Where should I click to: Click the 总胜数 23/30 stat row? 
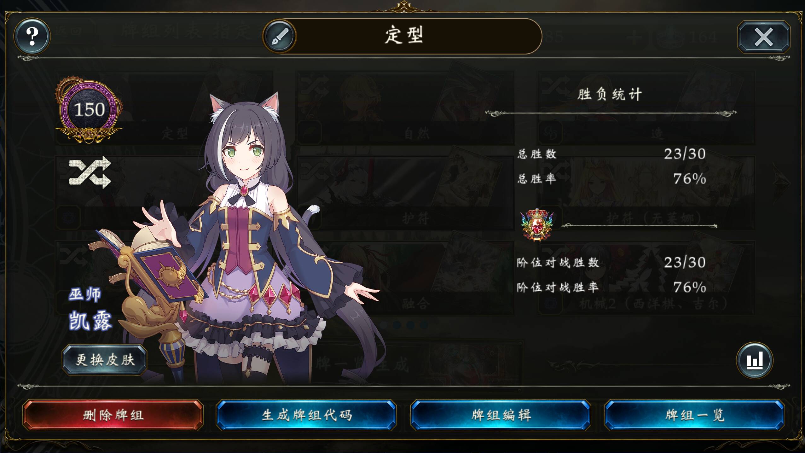(611, 154)
